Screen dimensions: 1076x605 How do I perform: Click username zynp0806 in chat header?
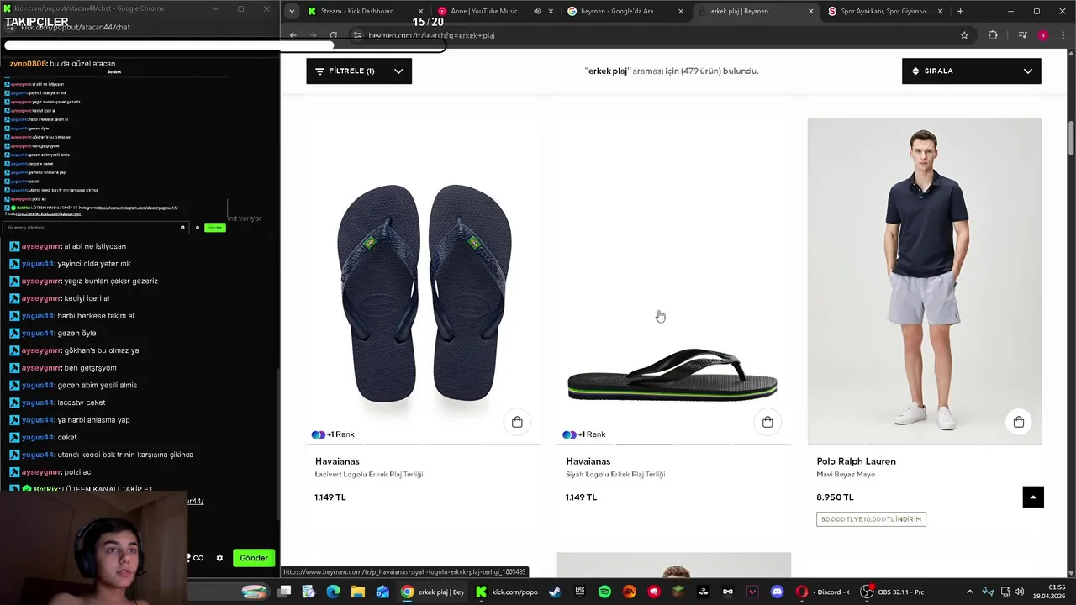(x=29, y=64)
